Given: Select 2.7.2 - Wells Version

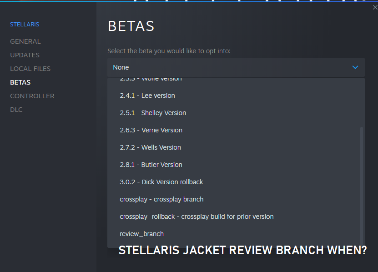Looking at the screenshot, I should coord(236,147).
